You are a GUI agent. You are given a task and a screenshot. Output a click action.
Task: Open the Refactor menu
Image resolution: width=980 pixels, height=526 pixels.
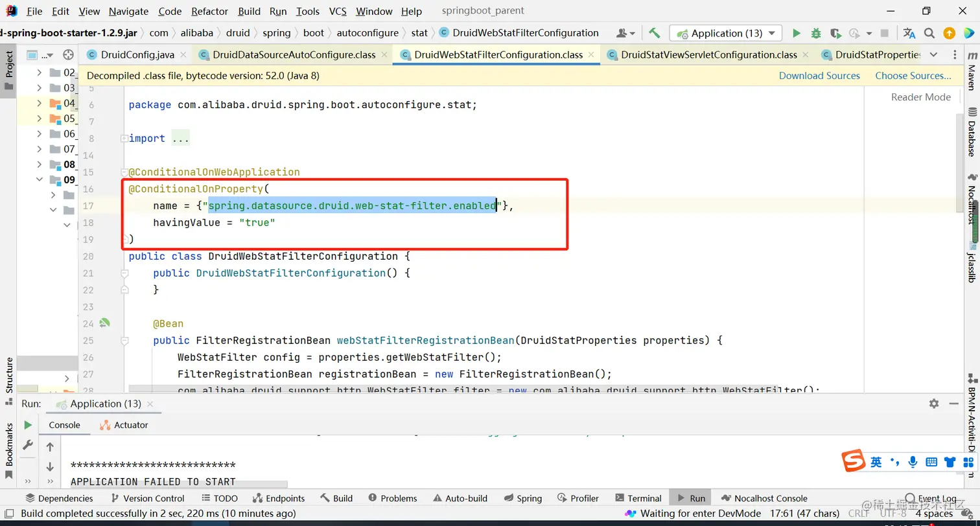210,11
